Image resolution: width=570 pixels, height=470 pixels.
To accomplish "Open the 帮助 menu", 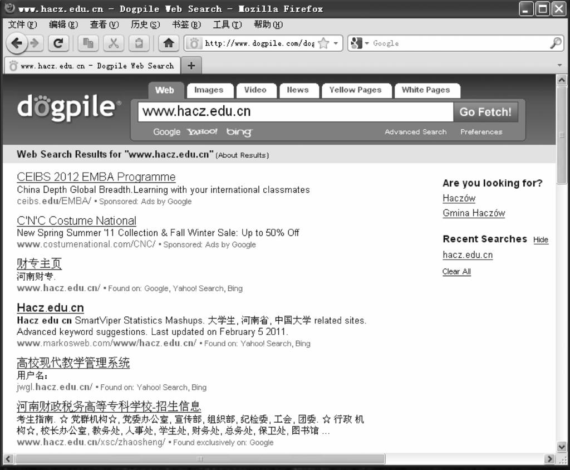I will (x=268, y=25).
